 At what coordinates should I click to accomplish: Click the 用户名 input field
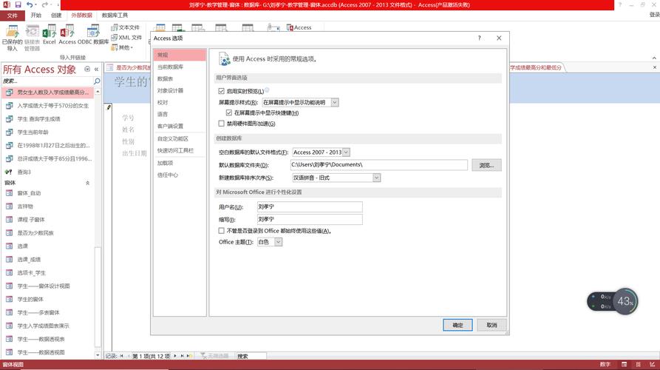tap(310, 206)
